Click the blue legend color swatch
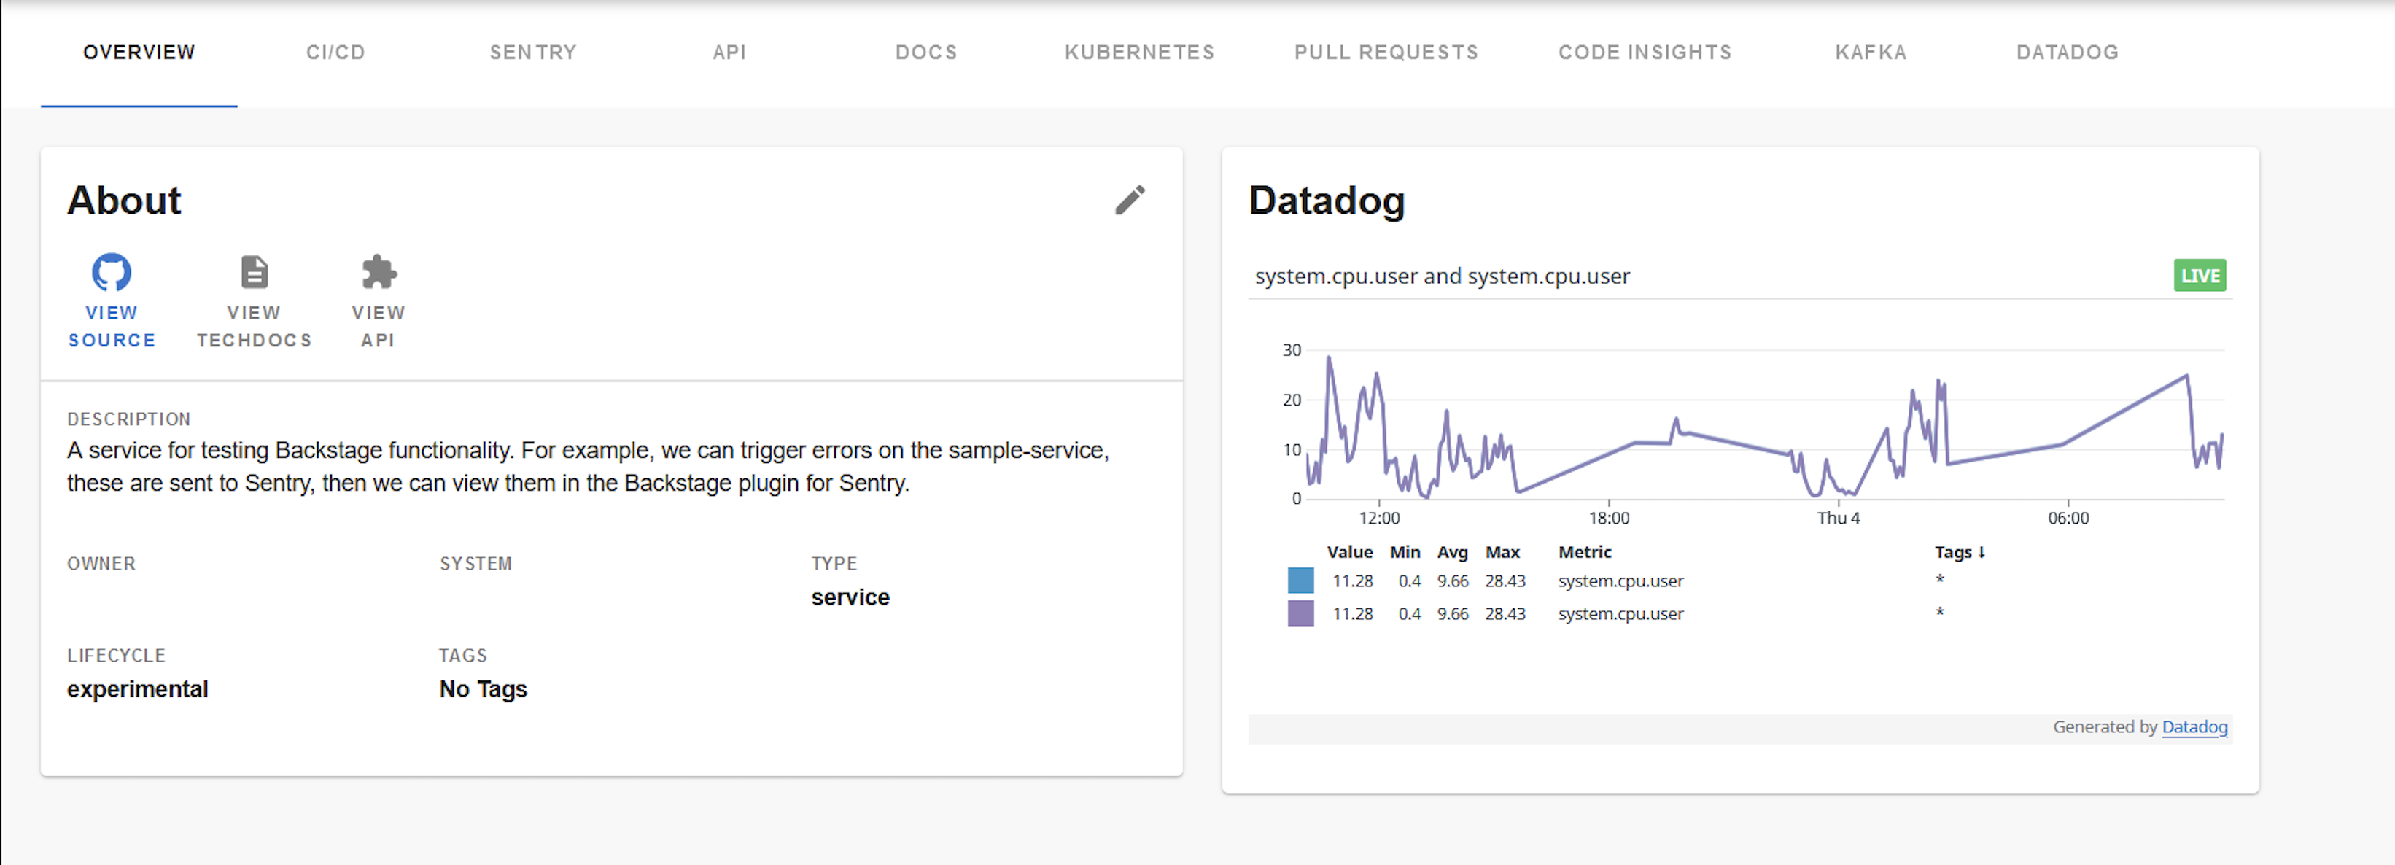 click(1300, 581)
